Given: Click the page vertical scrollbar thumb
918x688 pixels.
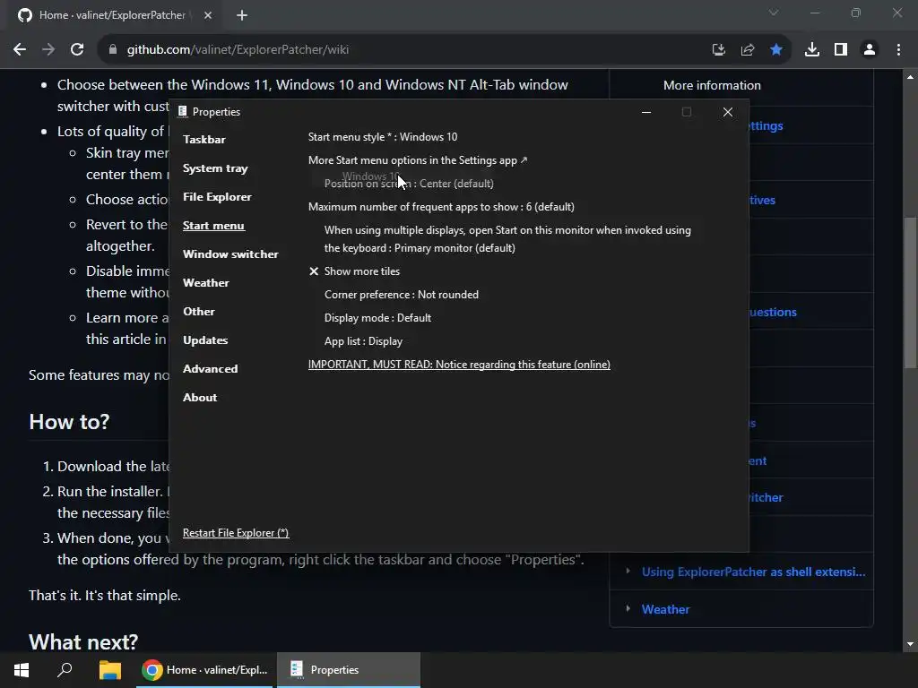Looking at the screenshot, I should coord(910,293).
